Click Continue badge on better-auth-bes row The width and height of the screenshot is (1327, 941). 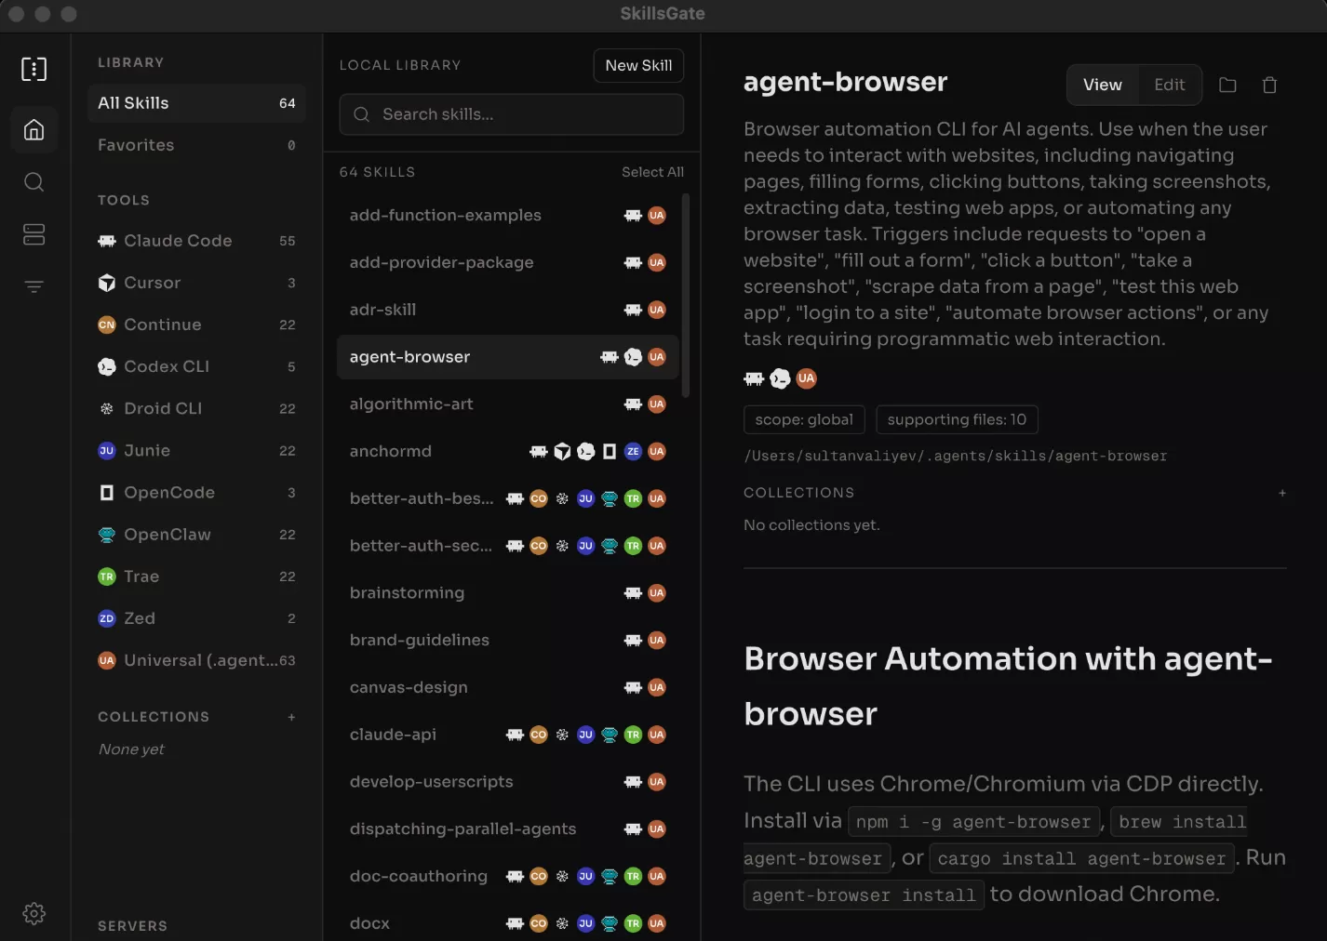539,498
